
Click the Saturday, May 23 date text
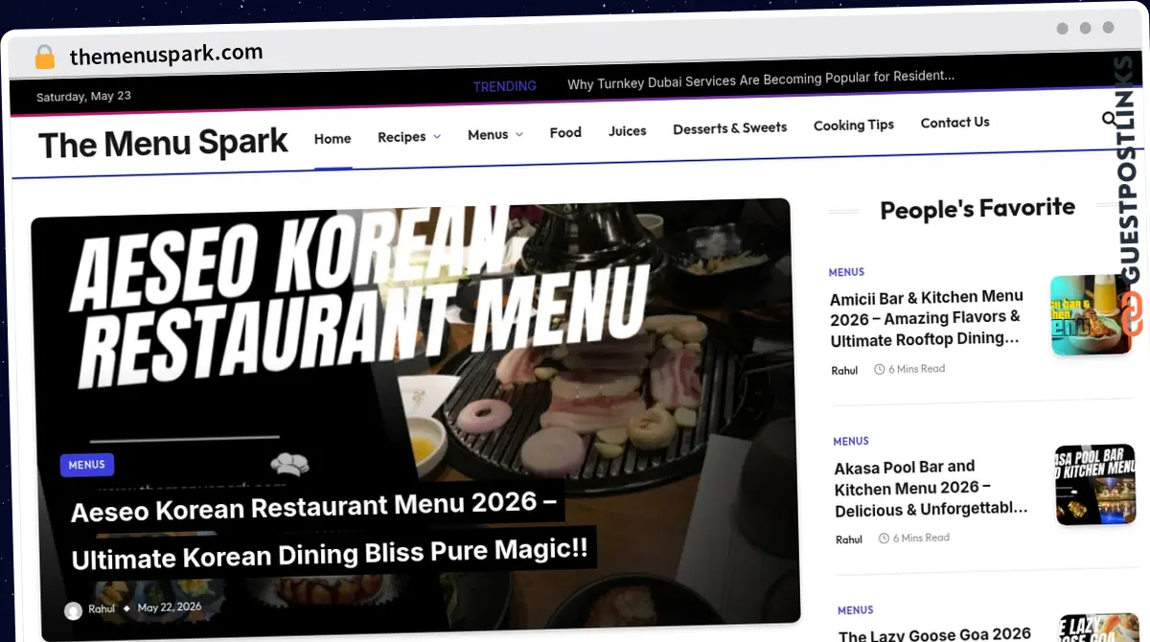pyautogui.click(x=83, y=97)
